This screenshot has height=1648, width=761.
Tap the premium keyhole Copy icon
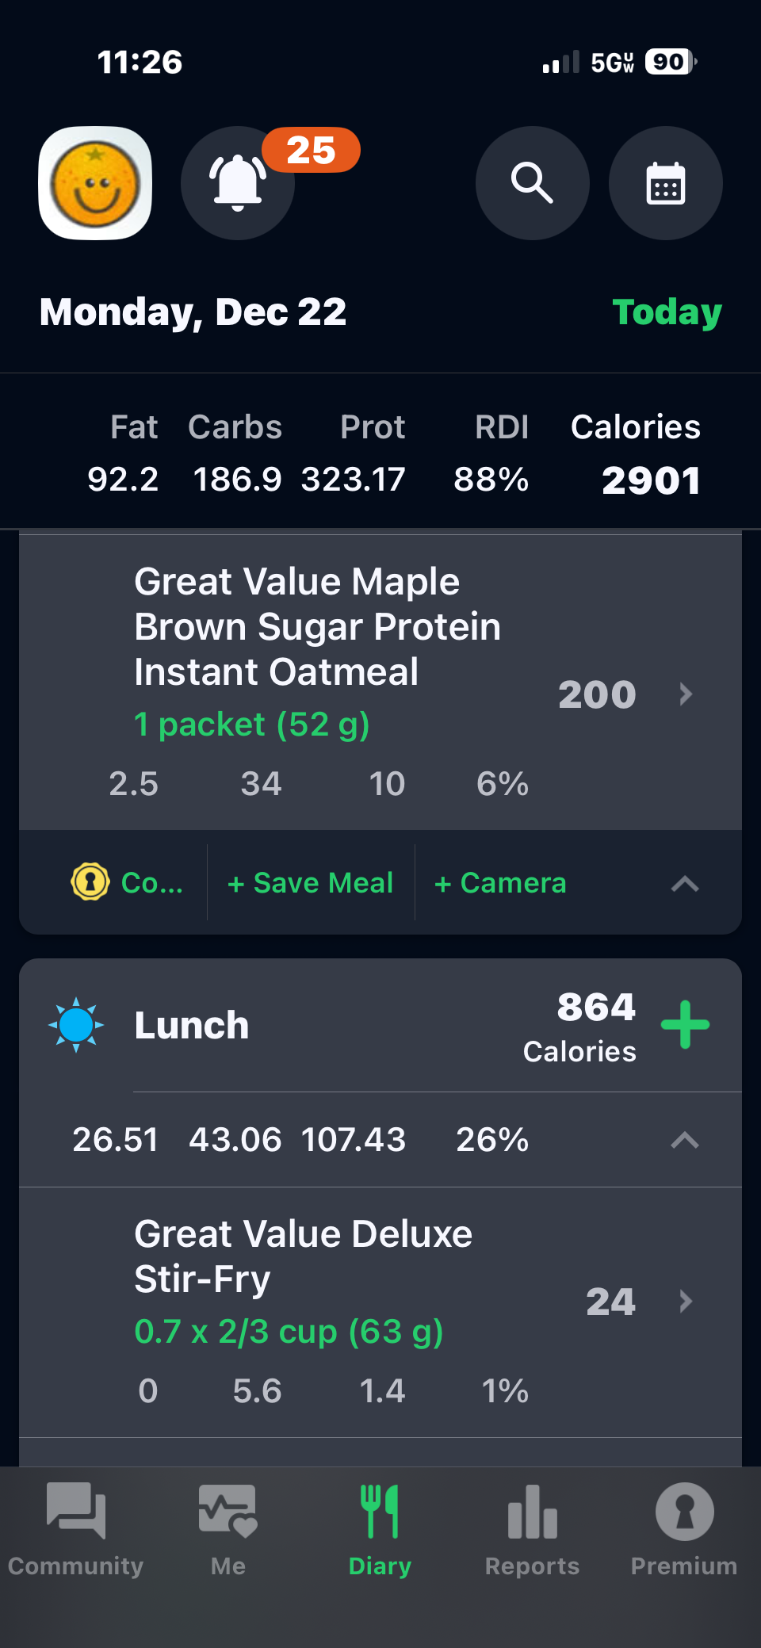tap(90, 881)
